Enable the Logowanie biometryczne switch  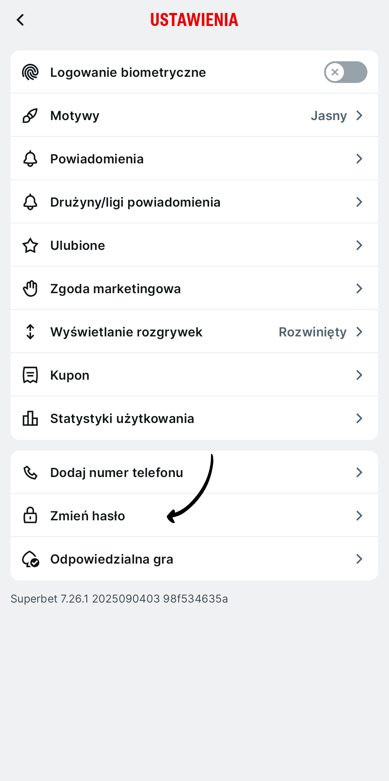345,72
